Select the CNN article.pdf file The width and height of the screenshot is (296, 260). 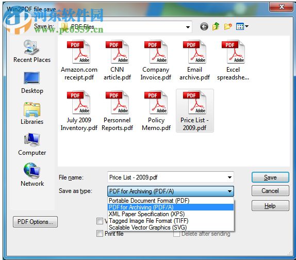tap(117, 60)
